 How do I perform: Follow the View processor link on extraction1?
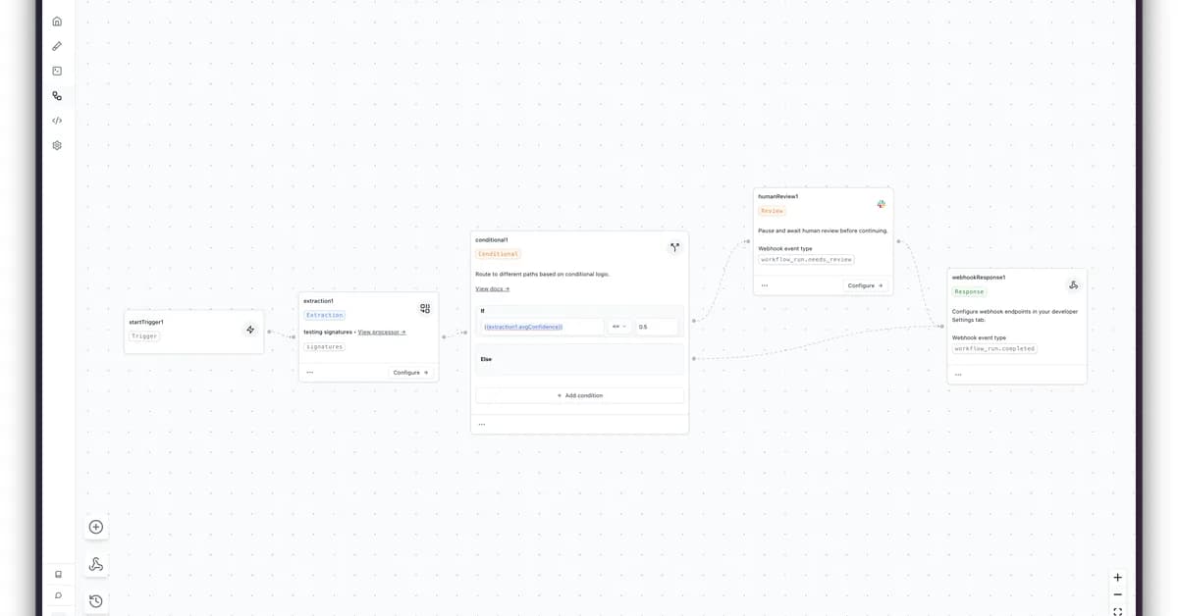click(380, 332)
